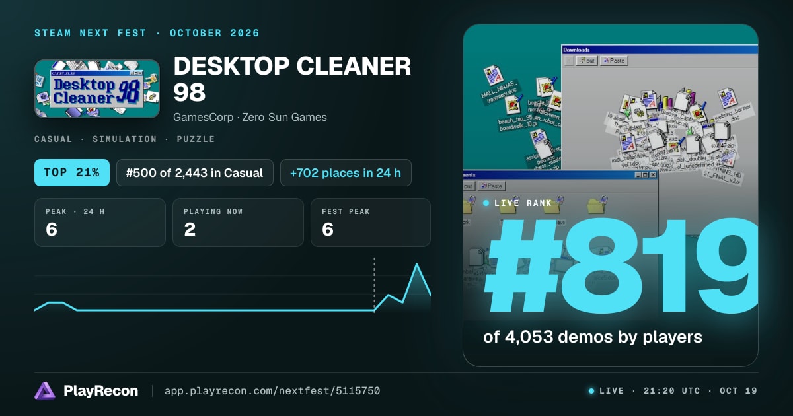Click the DESKTOP CLEANER 98 title
The height and width of the screenshot is (416, 793).
[x=292, y=79]
